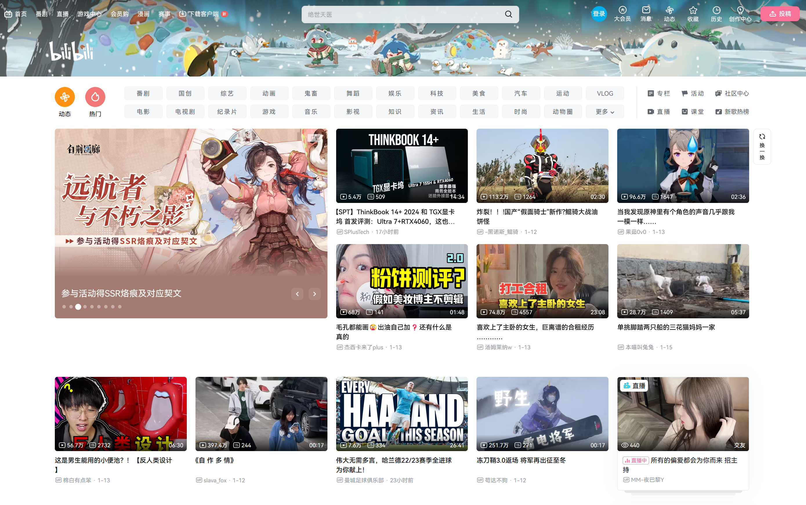Open 课堂 icon link
Image resolution: width=806 pixels, height=505 pixels.
click(x=684, y=112)
